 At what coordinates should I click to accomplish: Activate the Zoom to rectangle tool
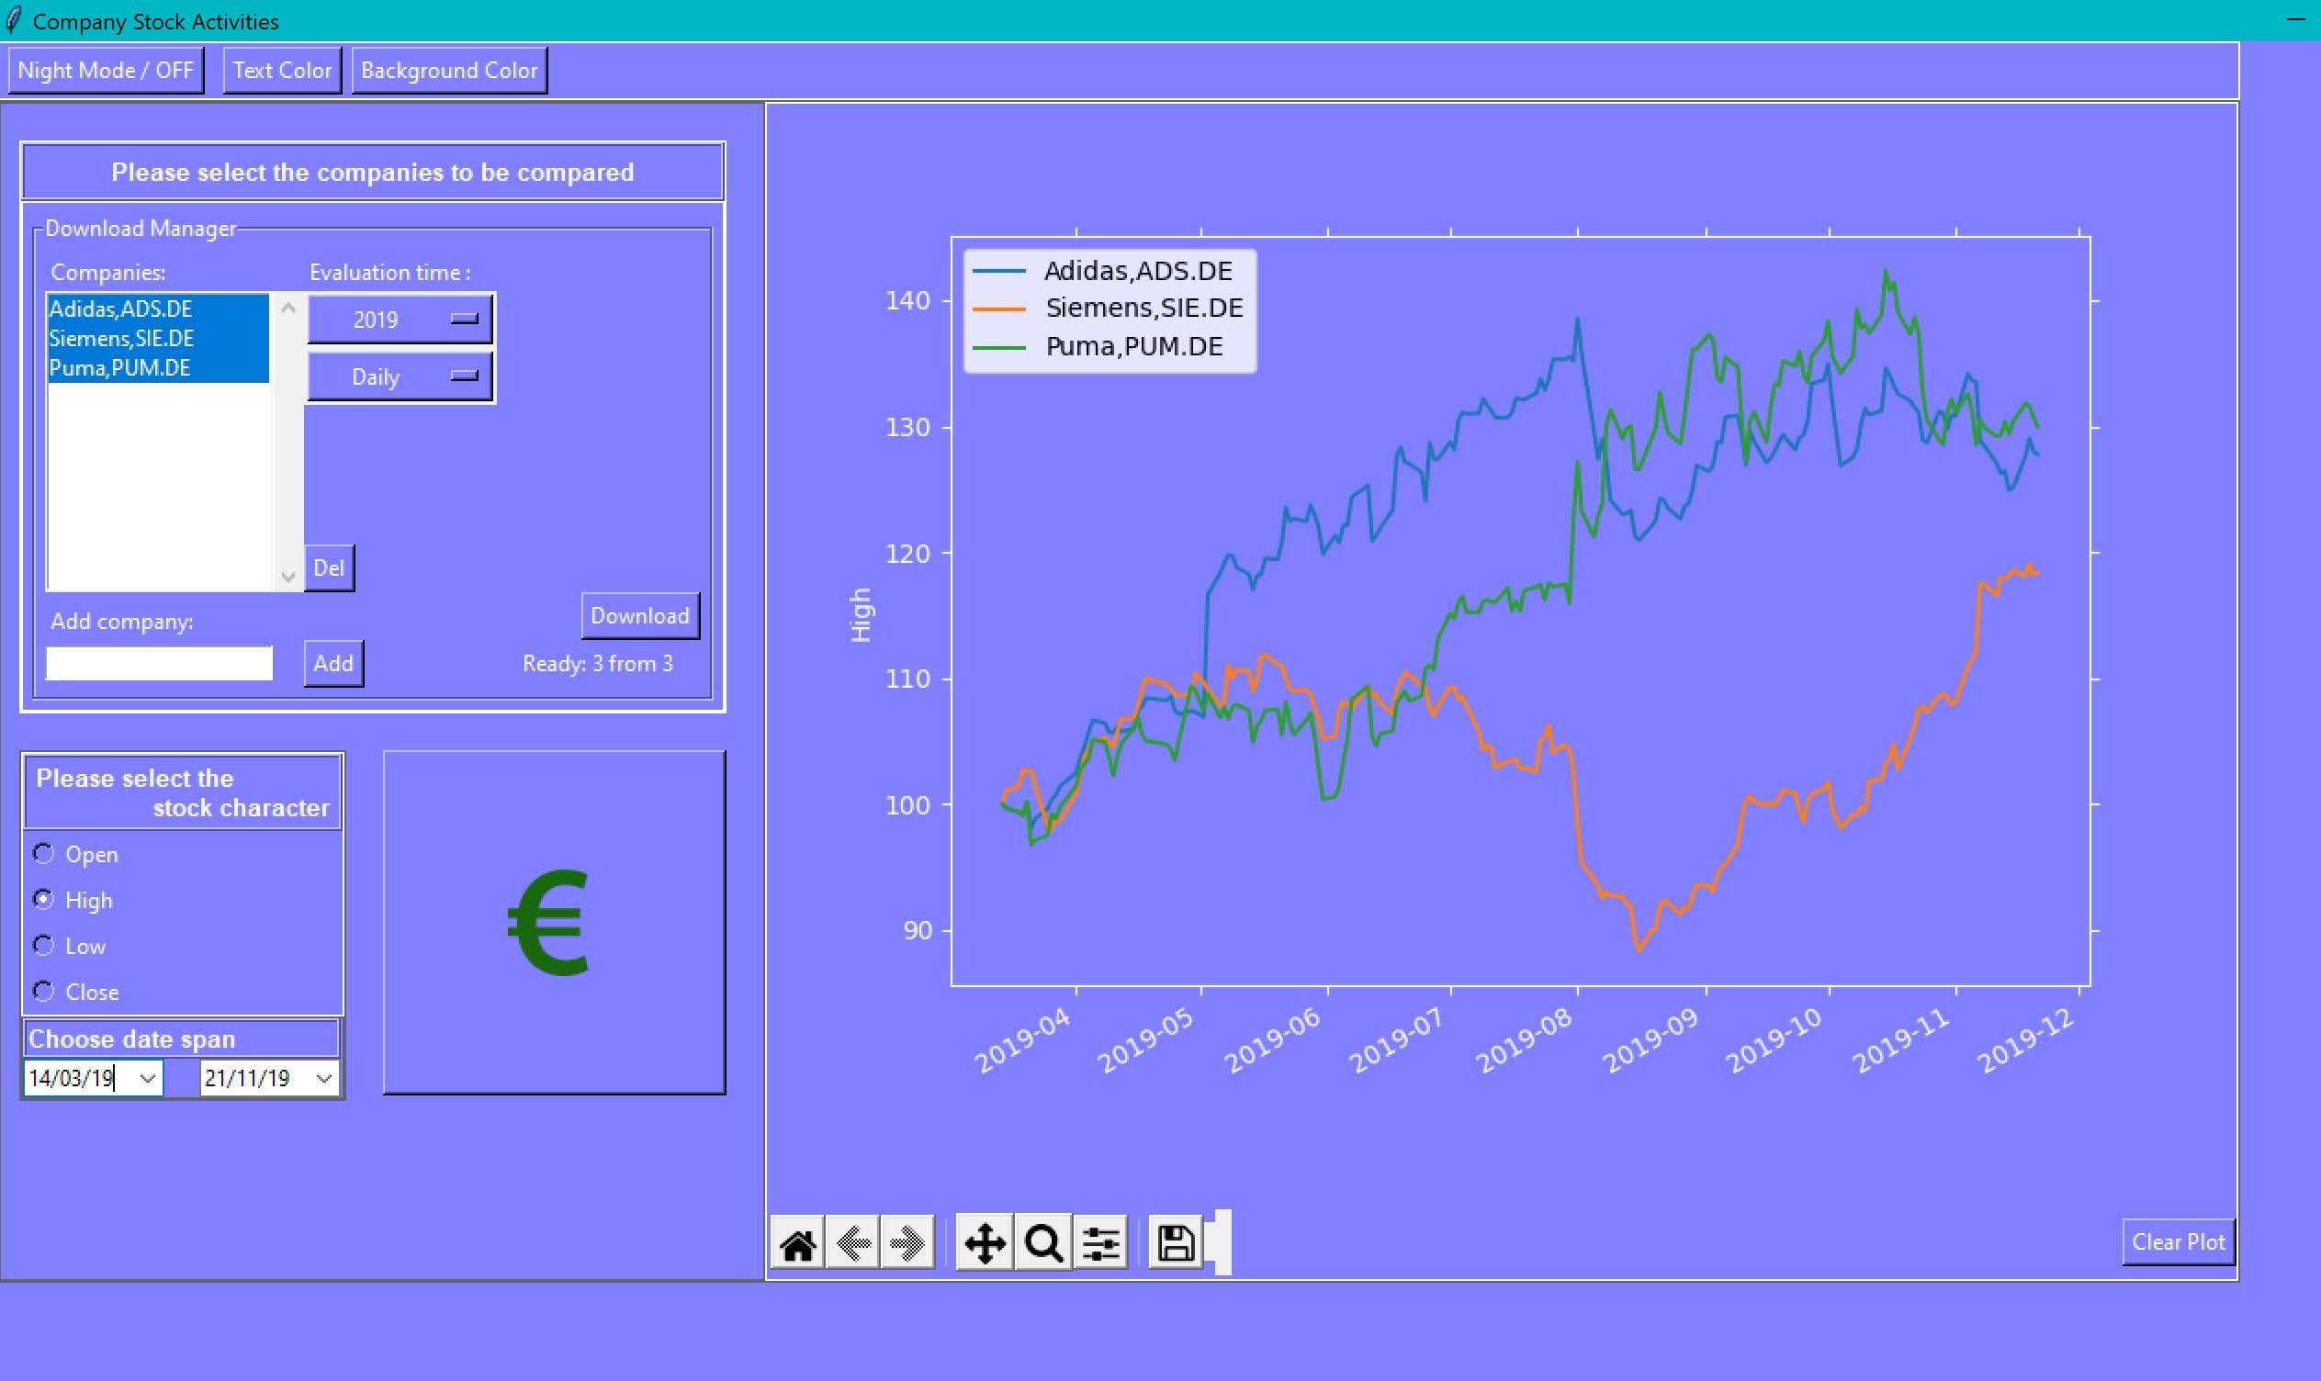pyautogui.click(x=1043, y=1243)
